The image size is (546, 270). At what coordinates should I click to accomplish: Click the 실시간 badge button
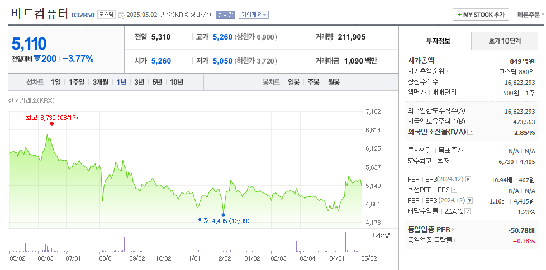(226, 15)
